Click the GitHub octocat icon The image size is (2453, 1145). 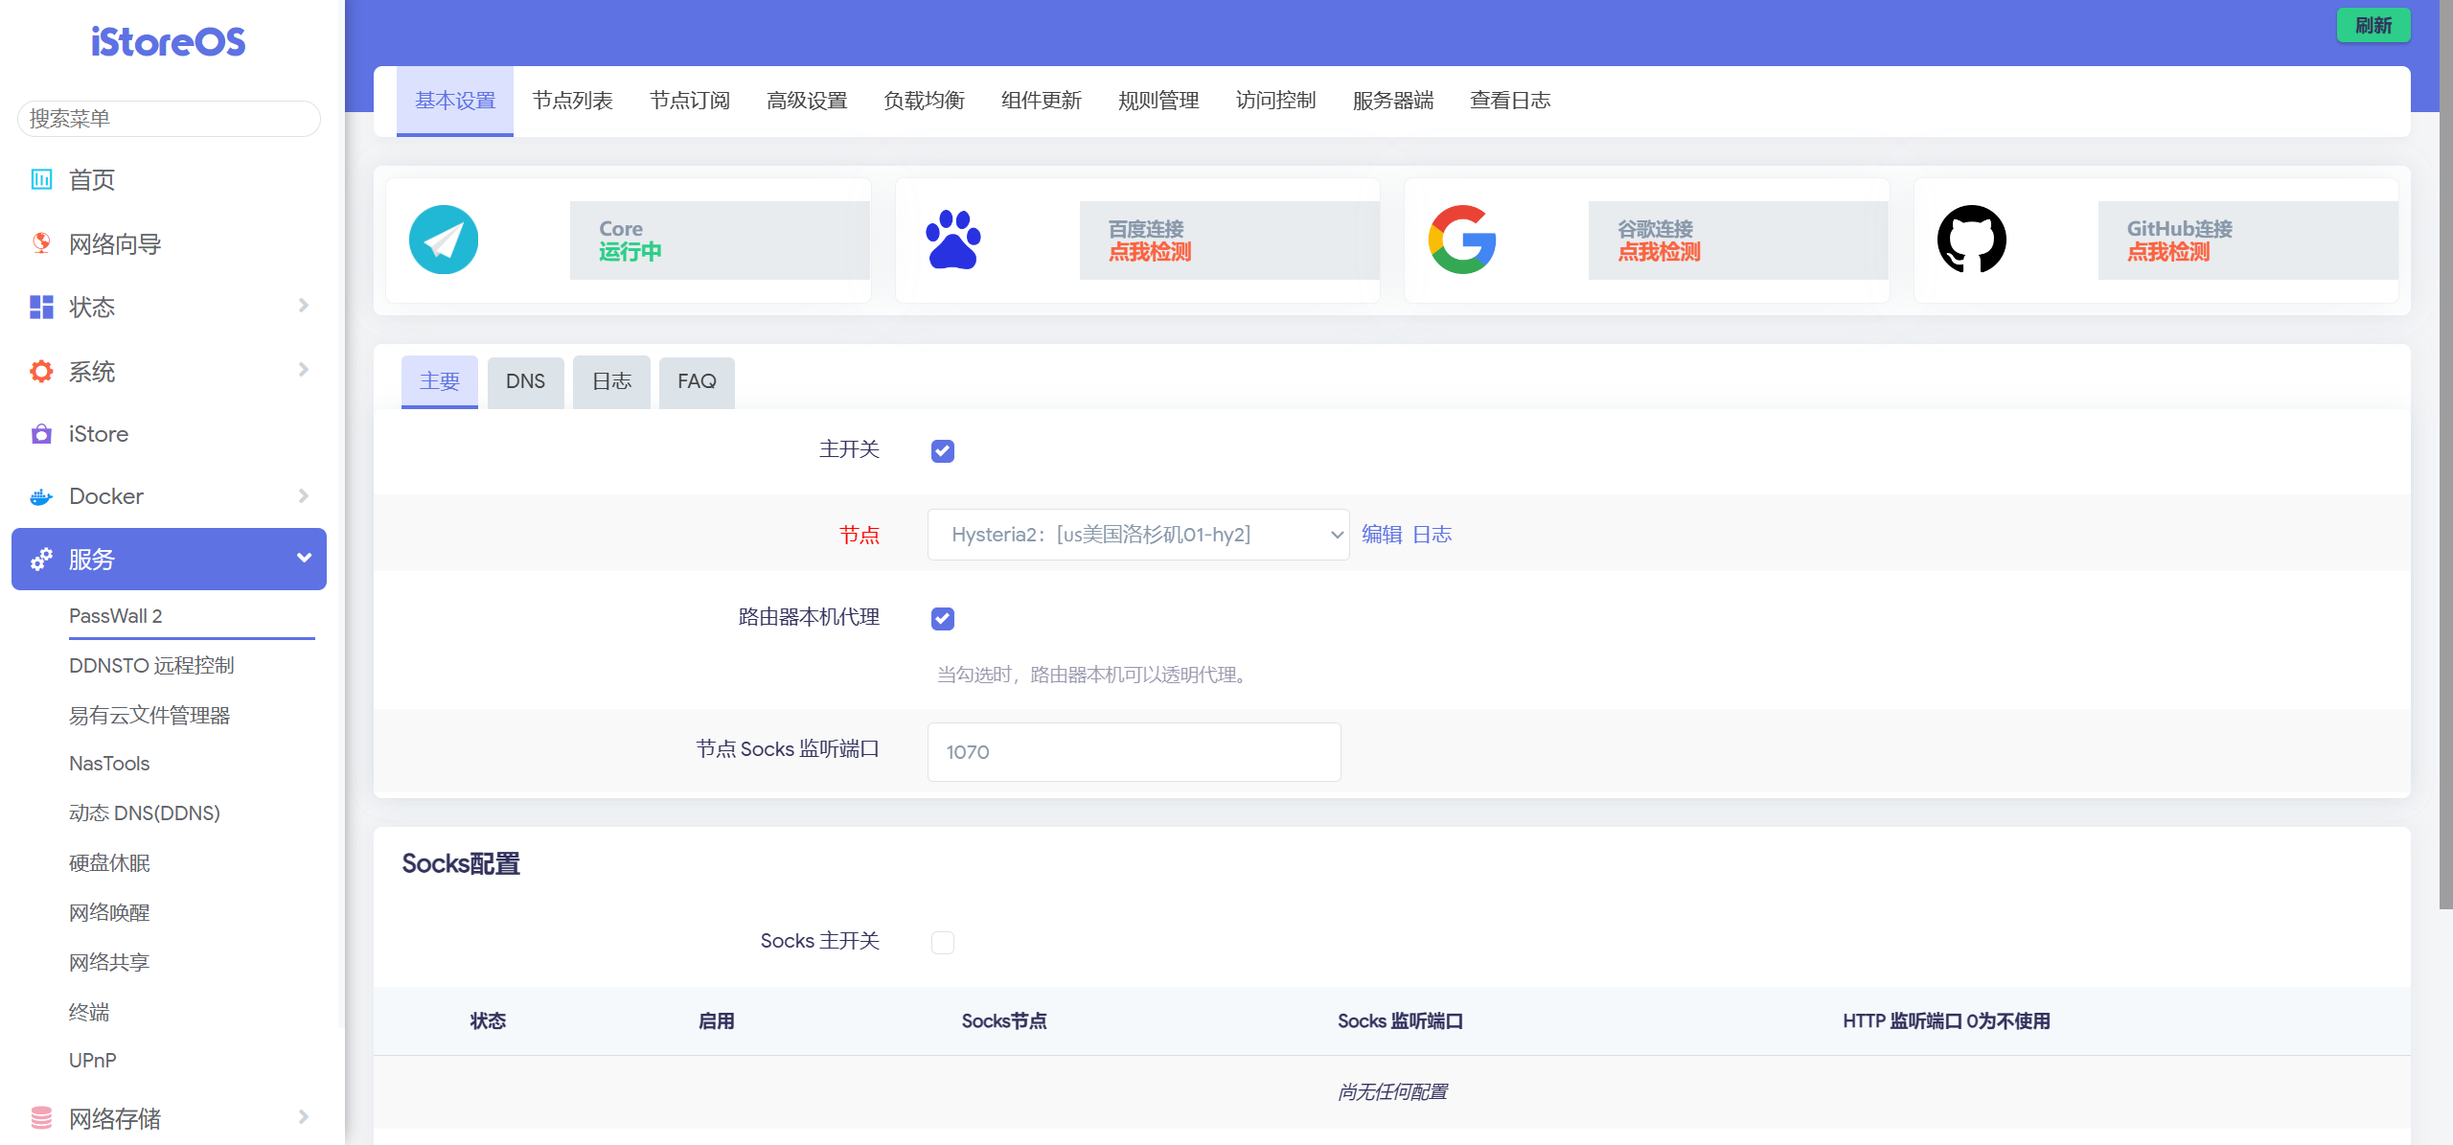[x=1971, y=240]
